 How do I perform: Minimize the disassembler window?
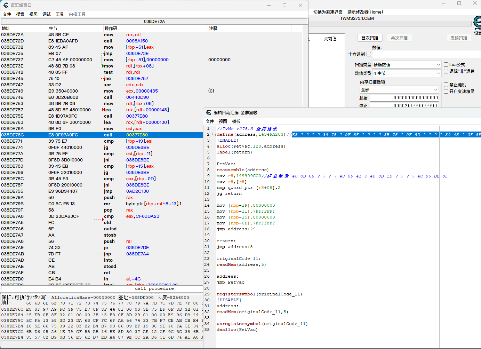point(269,5)
